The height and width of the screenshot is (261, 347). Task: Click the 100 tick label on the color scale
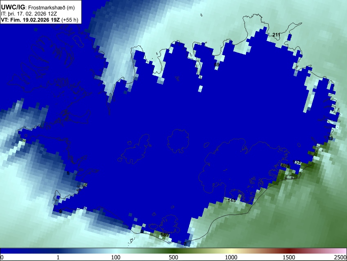[116, 257]
